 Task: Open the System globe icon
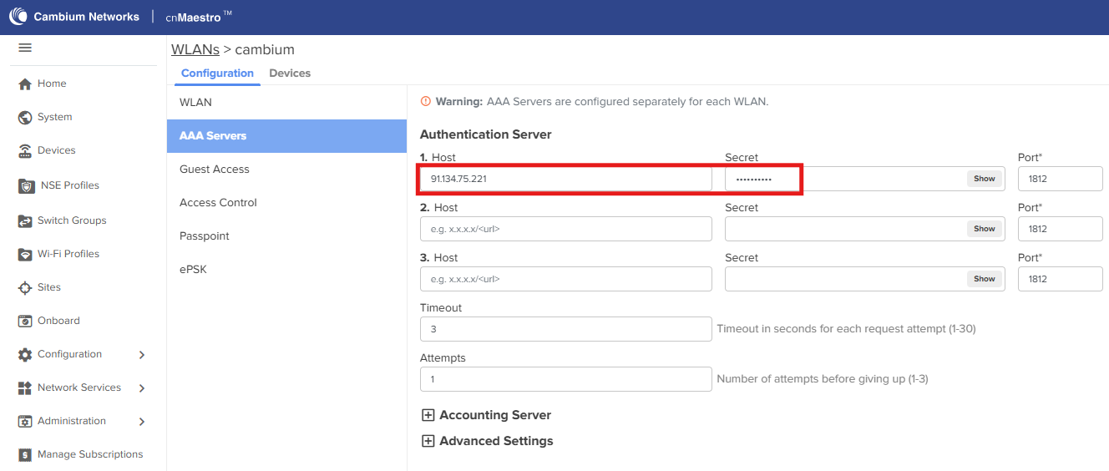(x=25, y=117)
